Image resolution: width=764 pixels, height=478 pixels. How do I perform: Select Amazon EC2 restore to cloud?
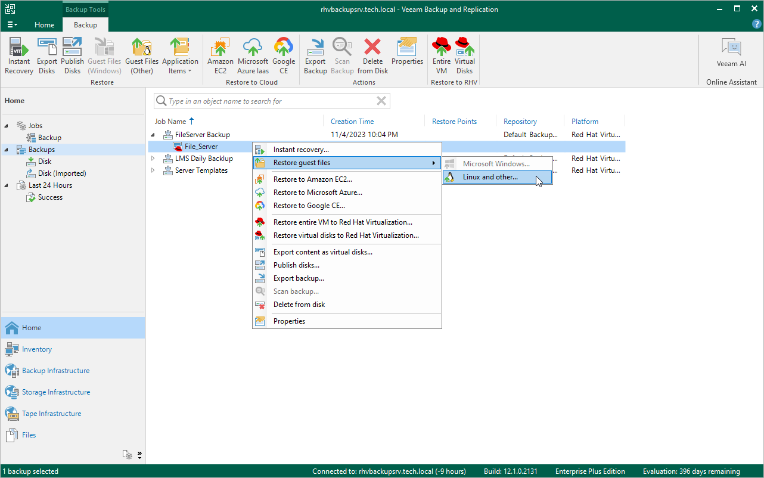(220, 56)
